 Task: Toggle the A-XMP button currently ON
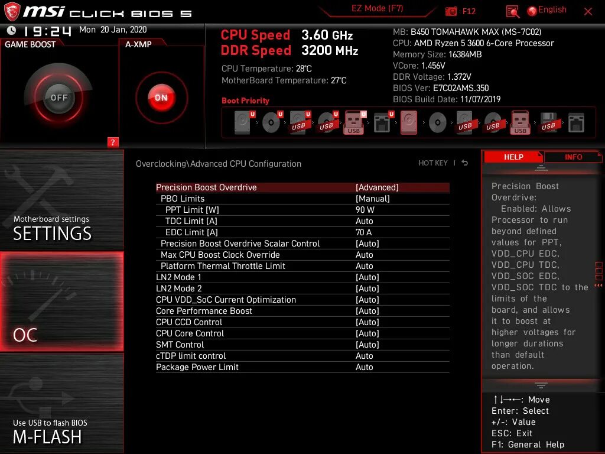[x=161, y=98]
